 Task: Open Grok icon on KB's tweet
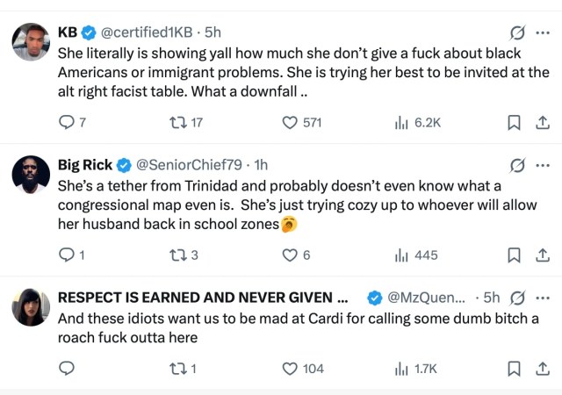[517, 33]
